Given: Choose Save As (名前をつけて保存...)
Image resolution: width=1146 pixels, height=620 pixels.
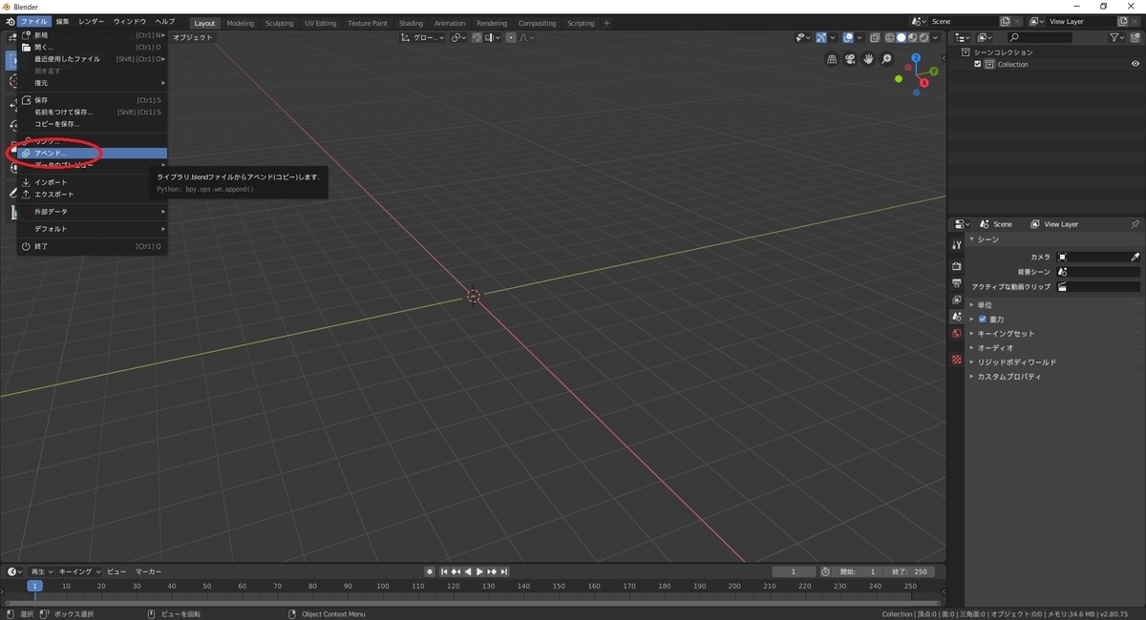Looking at the screenshot, I should (x=92, y=112).
